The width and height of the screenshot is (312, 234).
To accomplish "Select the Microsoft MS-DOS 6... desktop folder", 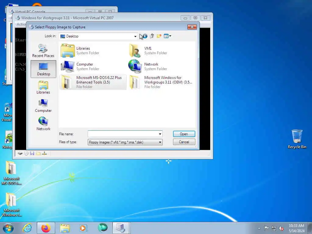I will click(x=11, y=173).
